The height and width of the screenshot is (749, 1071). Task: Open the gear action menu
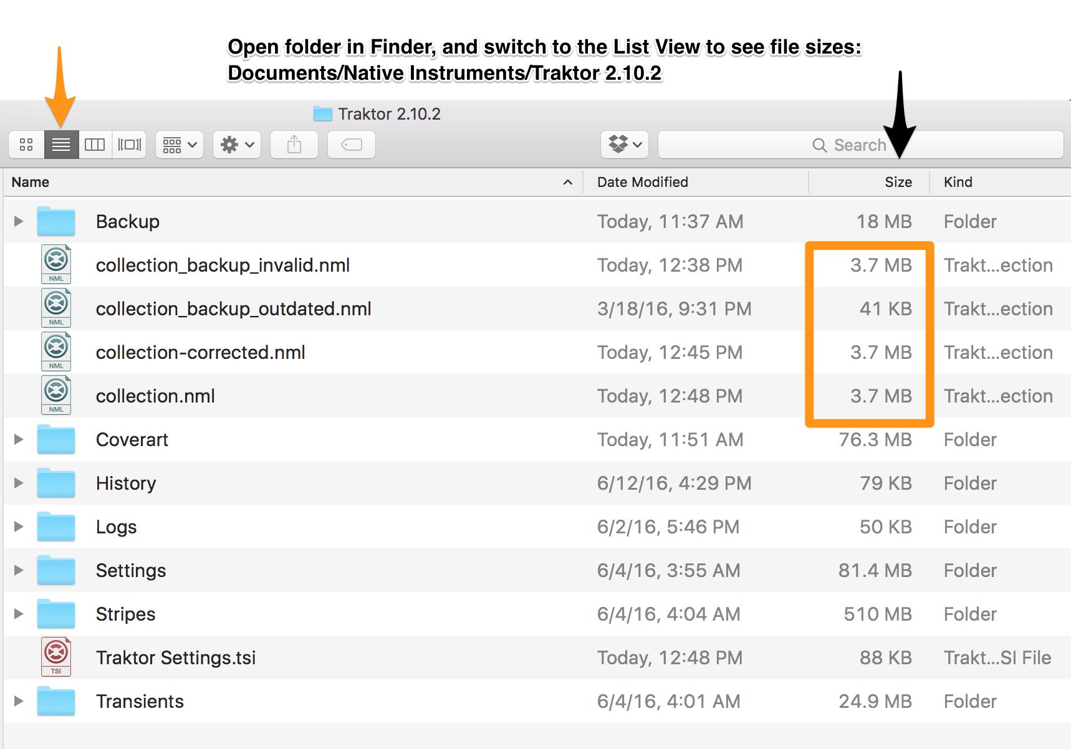[237, 145]
